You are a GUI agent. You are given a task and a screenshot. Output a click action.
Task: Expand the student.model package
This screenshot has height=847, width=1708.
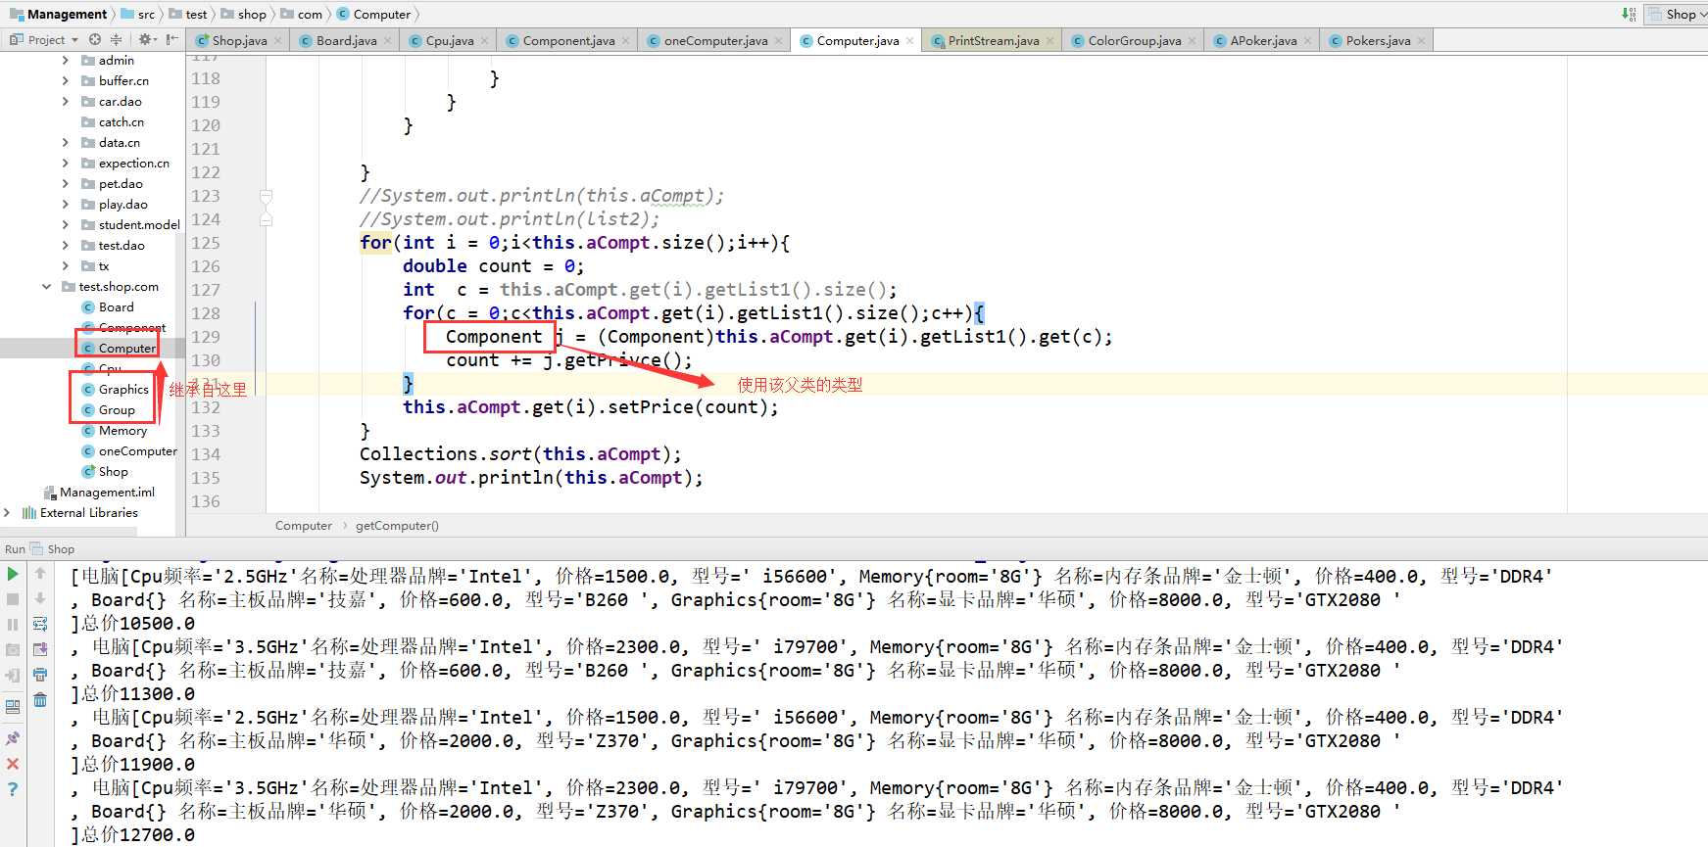(66, 224)
